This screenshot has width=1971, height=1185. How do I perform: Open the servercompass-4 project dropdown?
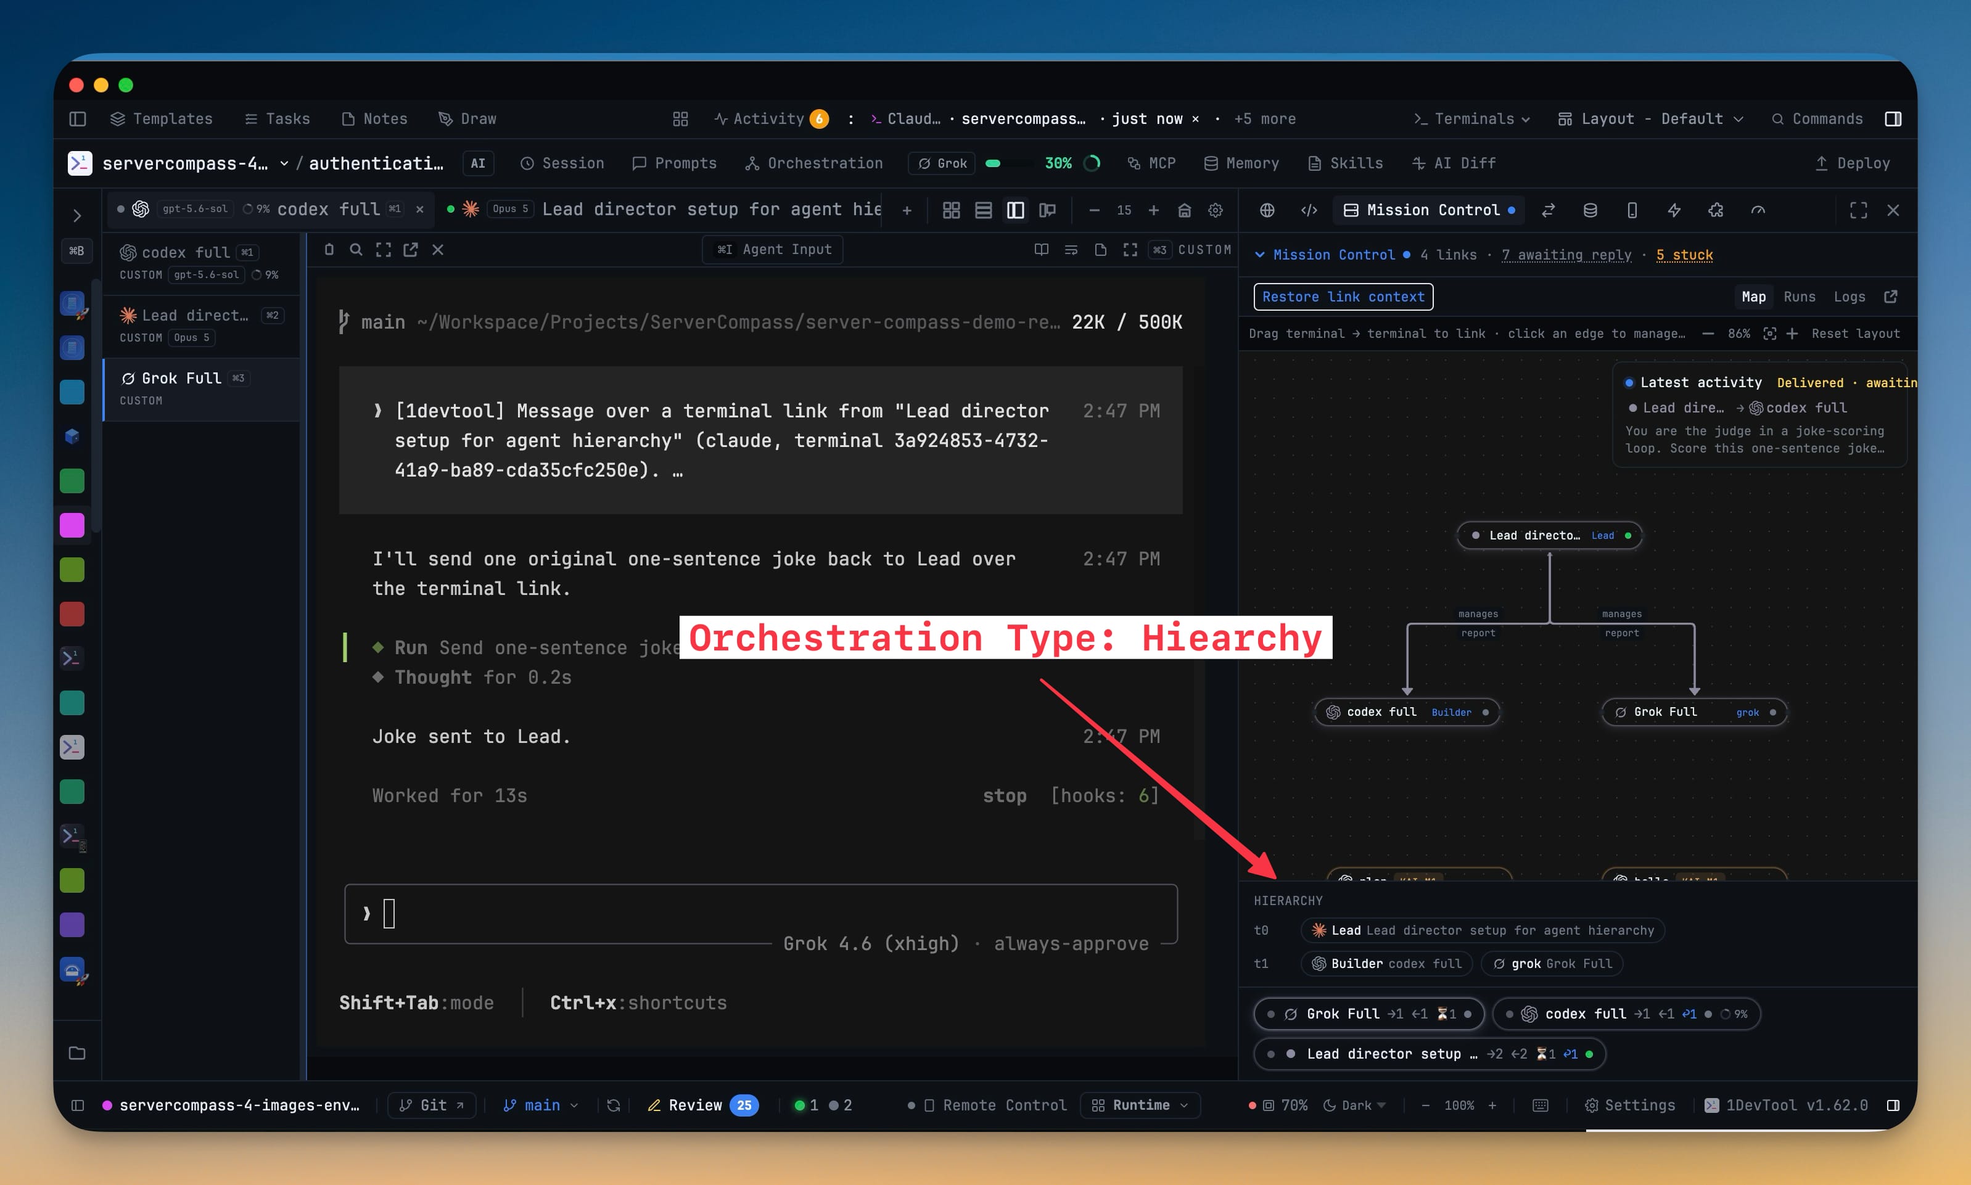[195, 164]
